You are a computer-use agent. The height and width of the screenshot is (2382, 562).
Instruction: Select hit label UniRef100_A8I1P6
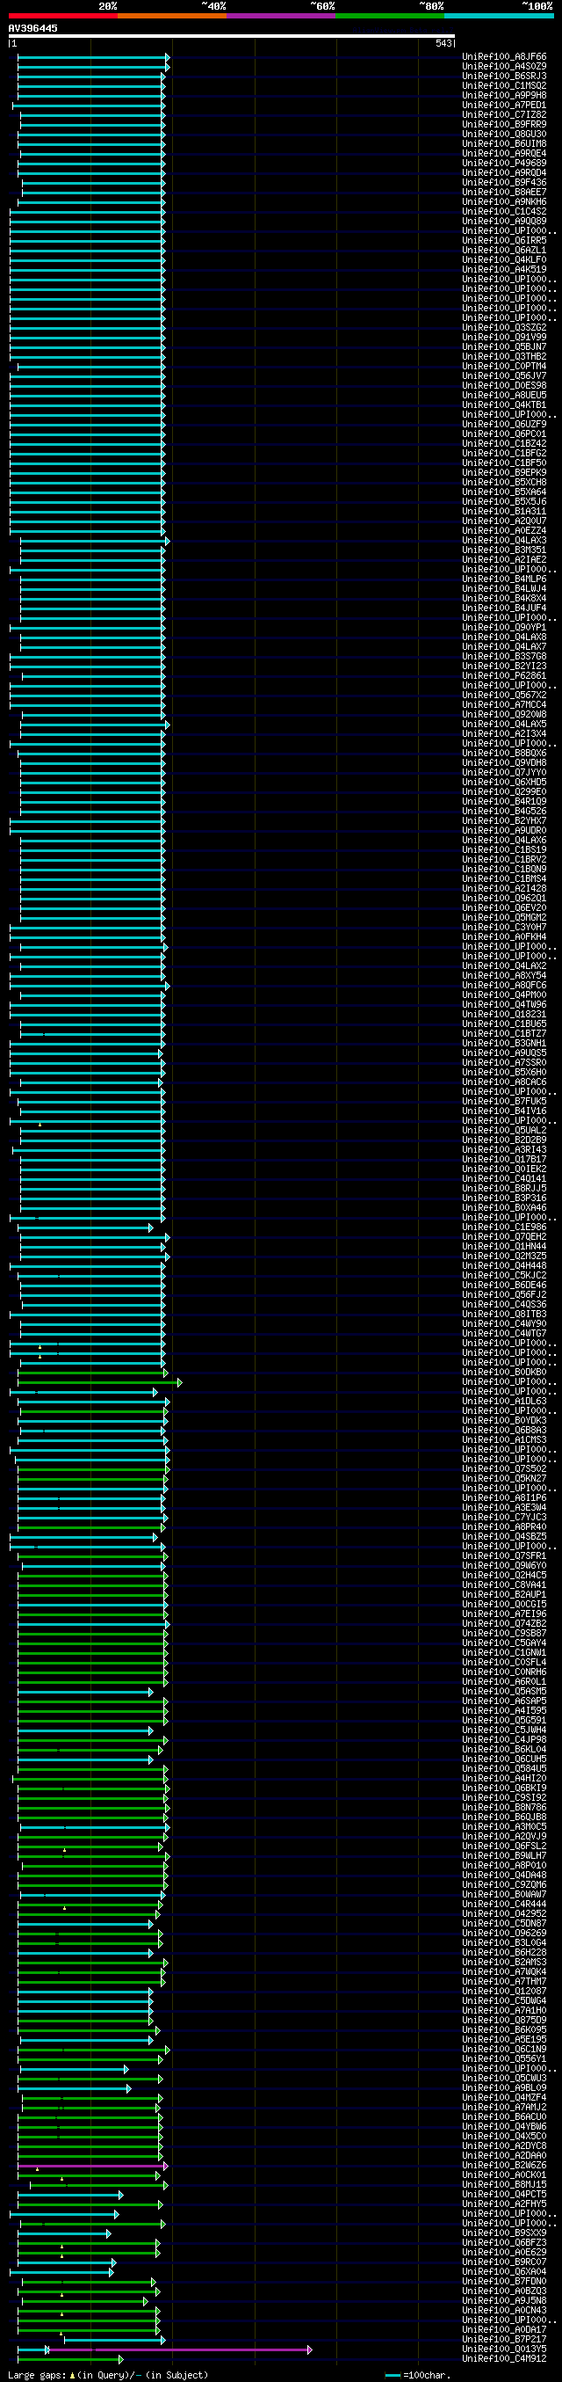point(504,1498)
